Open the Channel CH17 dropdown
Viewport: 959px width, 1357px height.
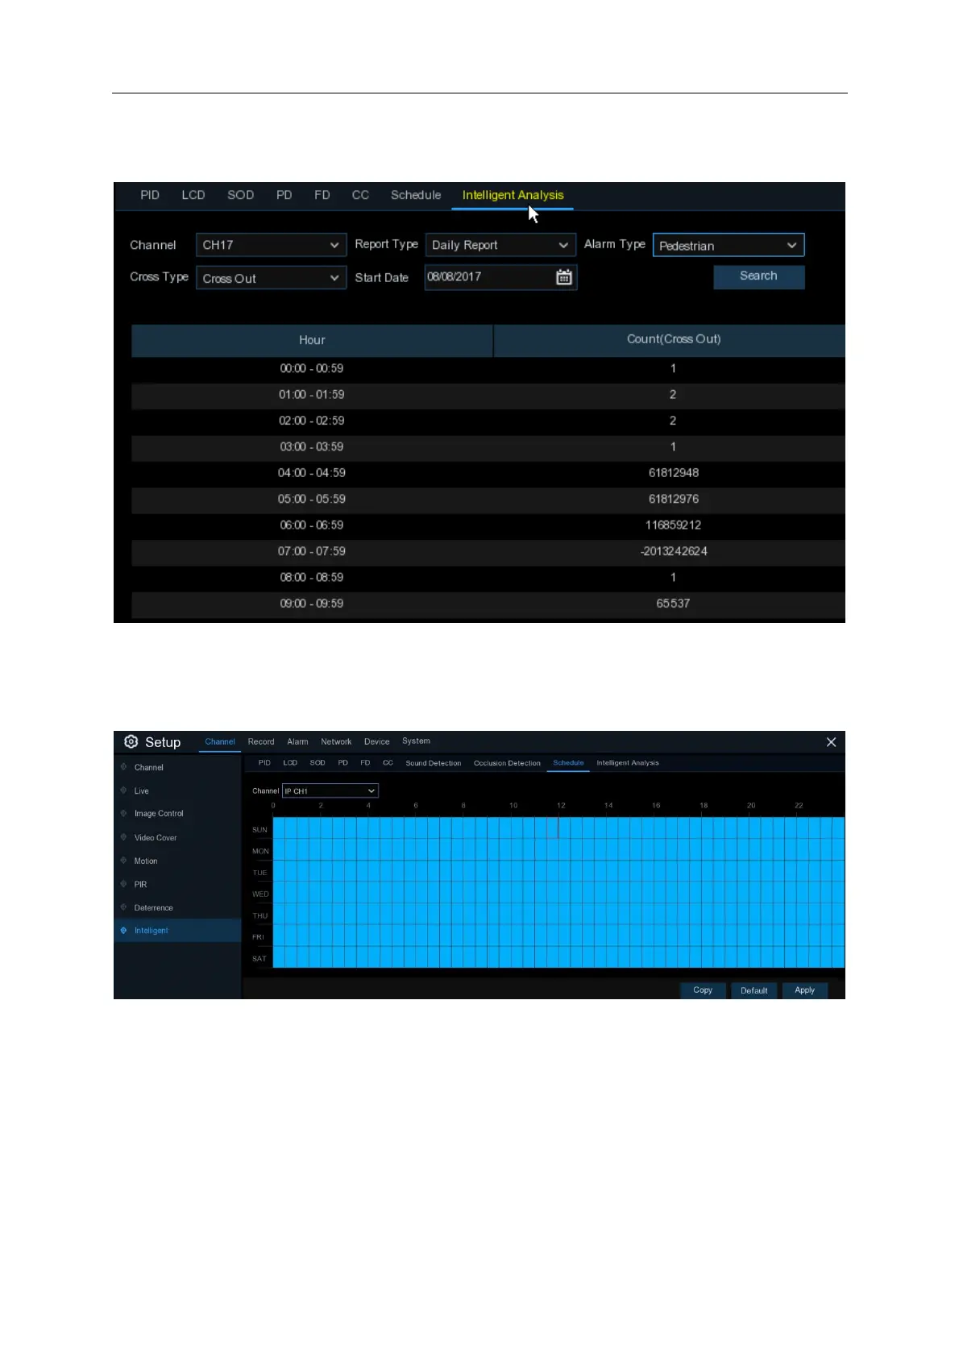[271, 245]
